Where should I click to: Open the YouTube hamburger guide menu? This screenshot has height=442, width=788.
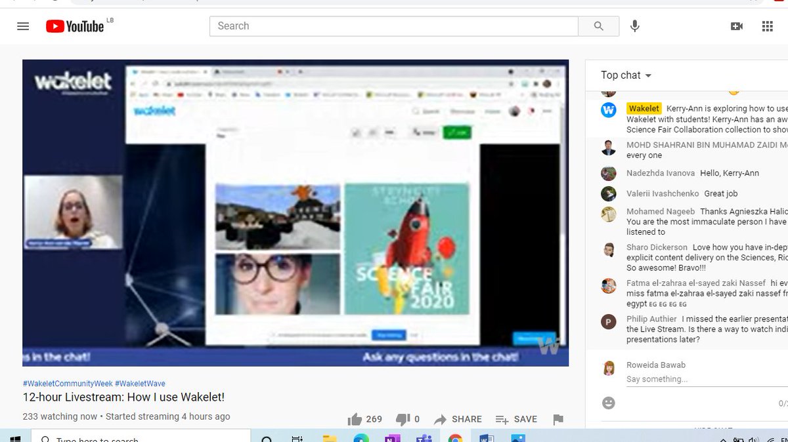tap(23, 26)
